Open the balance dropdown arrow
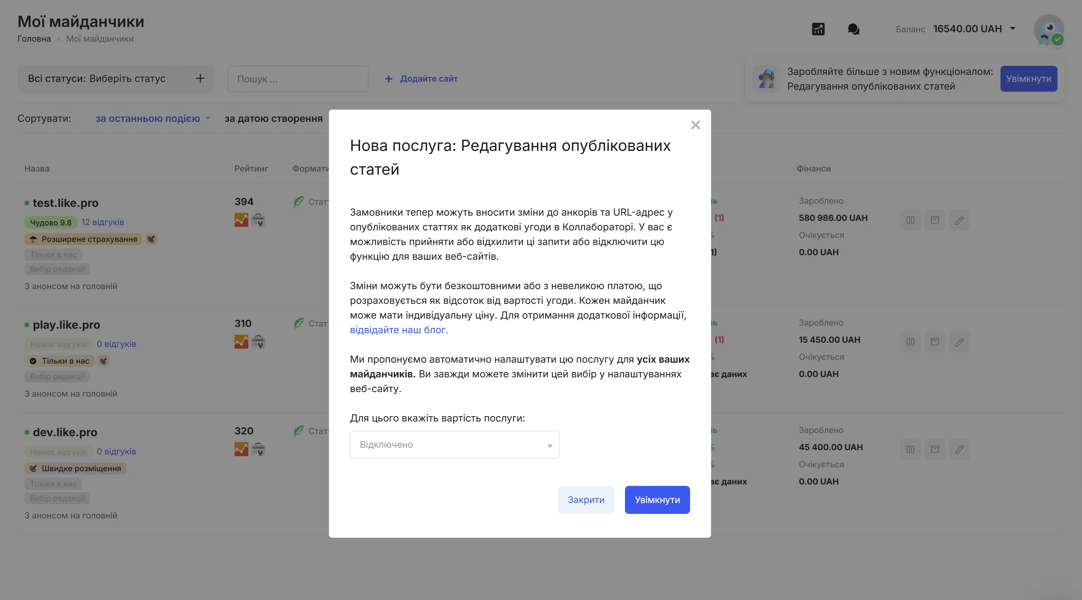Image resolution: width=1082 pixels, height=600 pixels. click(1013, 29)
